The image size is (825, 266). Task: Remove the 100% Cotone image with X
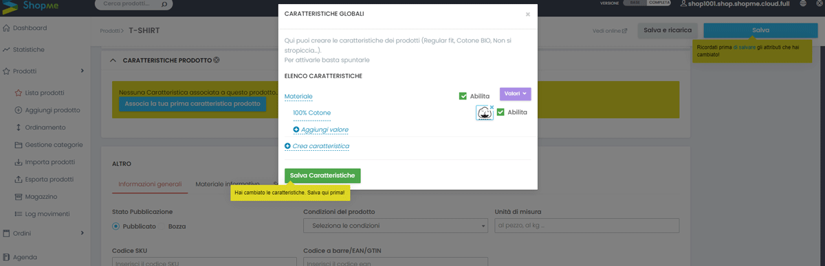[492, 107]
